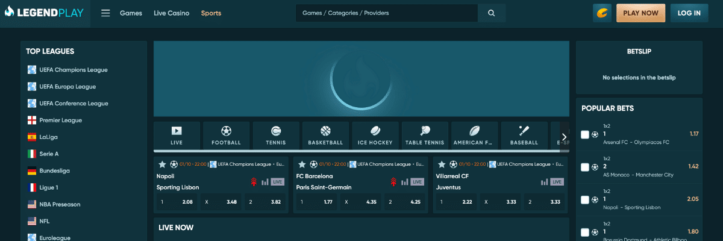Click the orange promo icon beside Play Now
Image resolution: width=723 pixels, height=241 pixels.
(602, 13)
